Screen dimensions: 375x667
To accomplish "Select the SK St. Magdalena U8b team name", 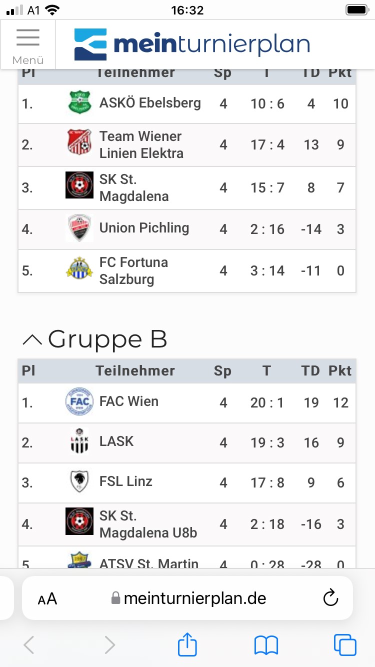I will click(148, 524).
